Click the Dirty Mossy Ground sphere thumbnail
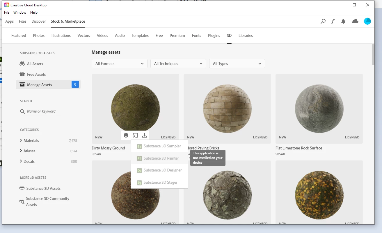 pyautogui.click(x=135, y=109)
